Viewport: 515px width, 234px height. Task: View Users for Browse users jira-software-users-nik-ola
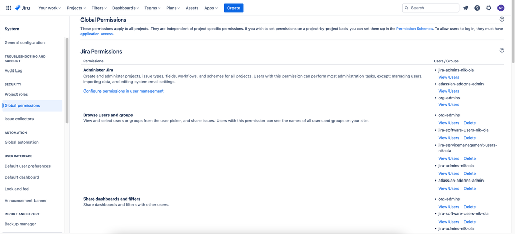[x=448, y=138]
